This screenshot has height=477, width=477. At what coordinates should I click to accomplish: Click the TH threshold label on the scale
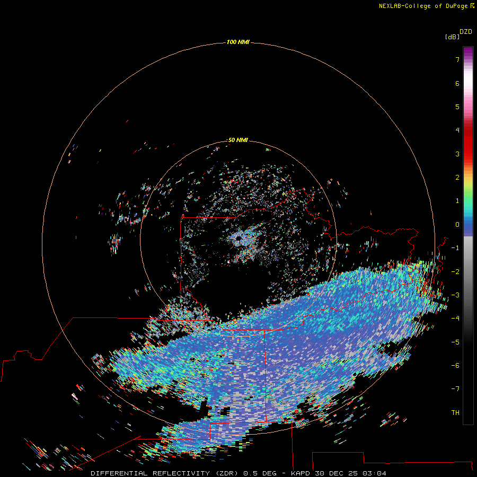(455, 413)
